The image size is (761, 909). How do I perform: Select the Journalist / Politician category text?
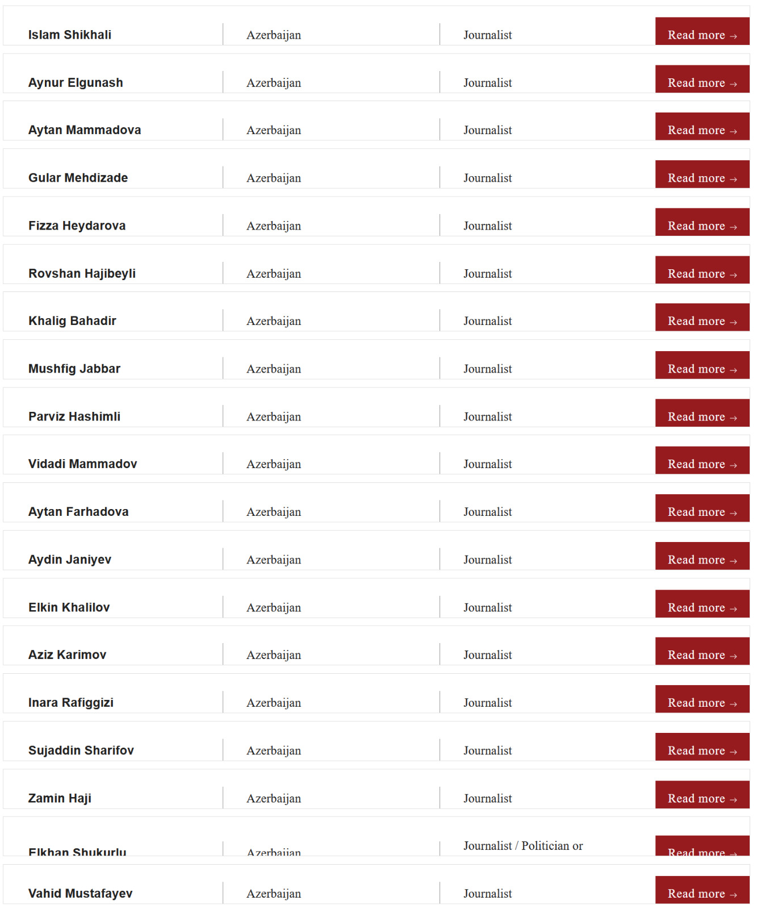coord(523,846)
